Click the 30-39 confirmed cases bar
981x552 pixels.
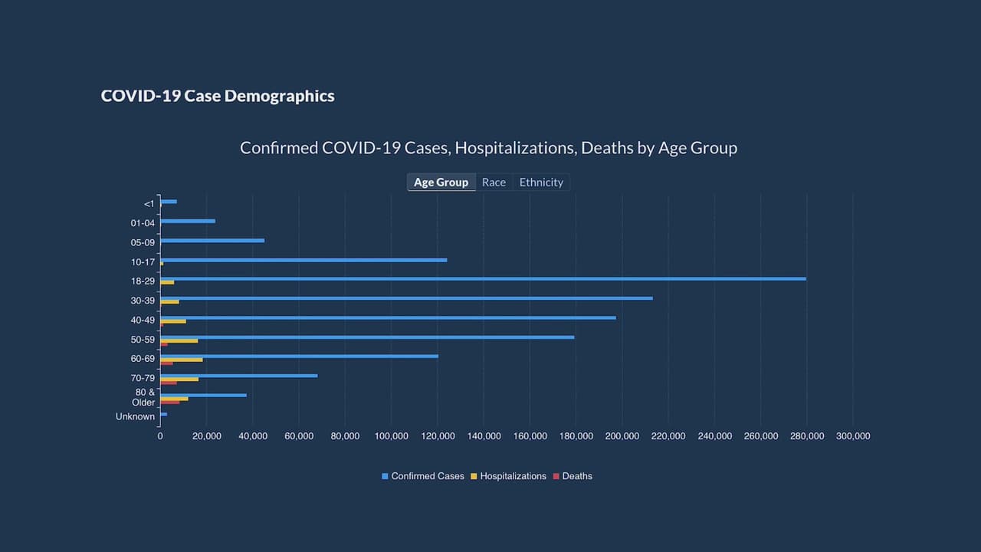[x=406, y=298]
